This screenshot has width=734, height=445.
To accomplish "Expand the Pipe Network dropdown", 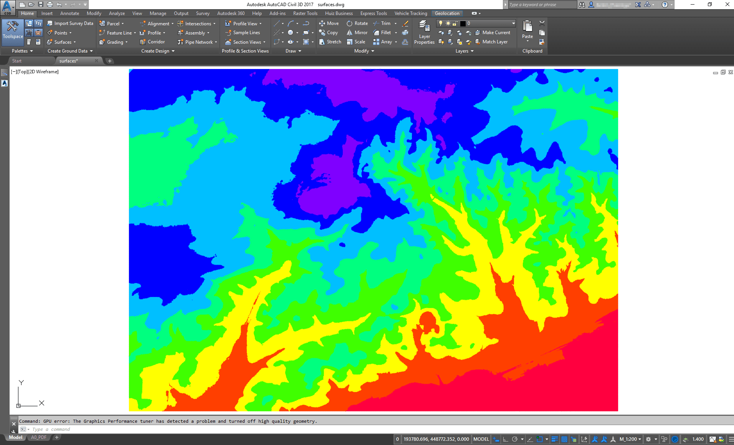I will pyautogui.click(x=216, y=42).
